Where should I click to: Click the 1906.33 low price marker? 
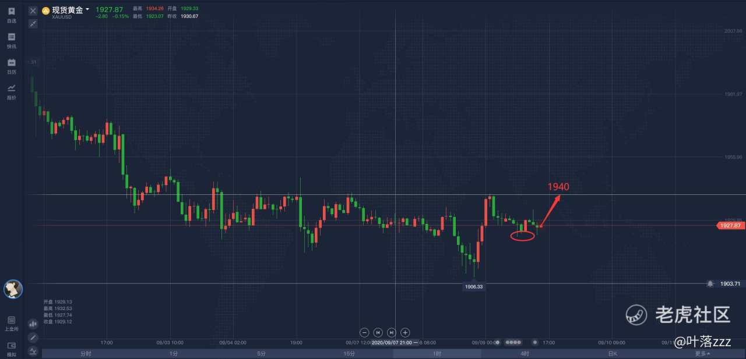pyautogui.click(x=473, y=287)
